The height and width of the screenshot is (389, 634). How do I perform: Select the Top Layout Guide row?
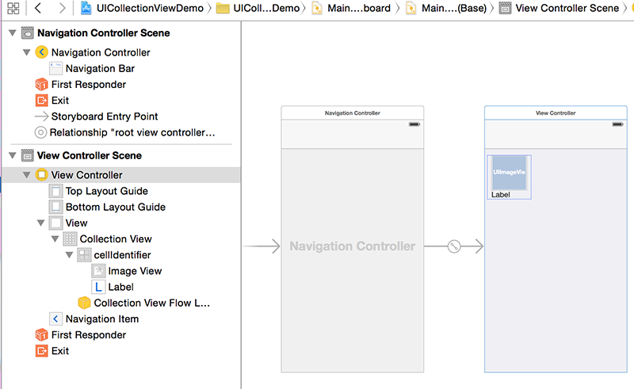click(121, 191)
